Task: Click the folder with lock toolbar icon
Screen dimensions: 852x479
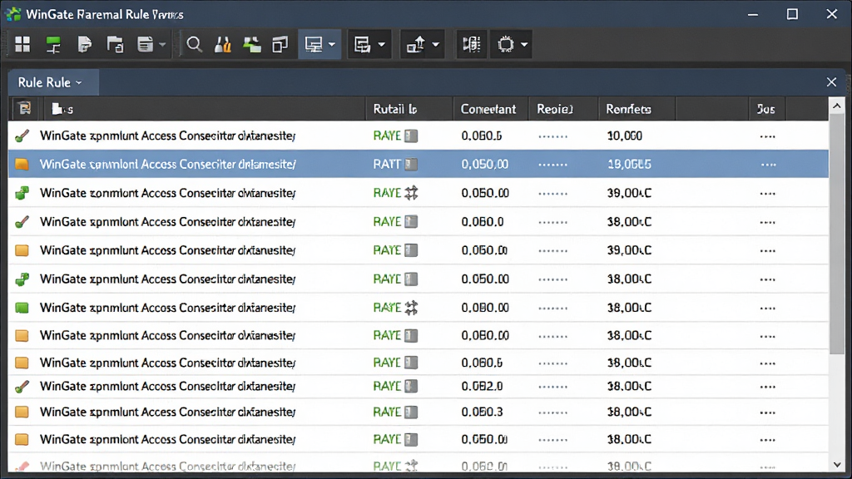Action: click(x=115, y=45)
